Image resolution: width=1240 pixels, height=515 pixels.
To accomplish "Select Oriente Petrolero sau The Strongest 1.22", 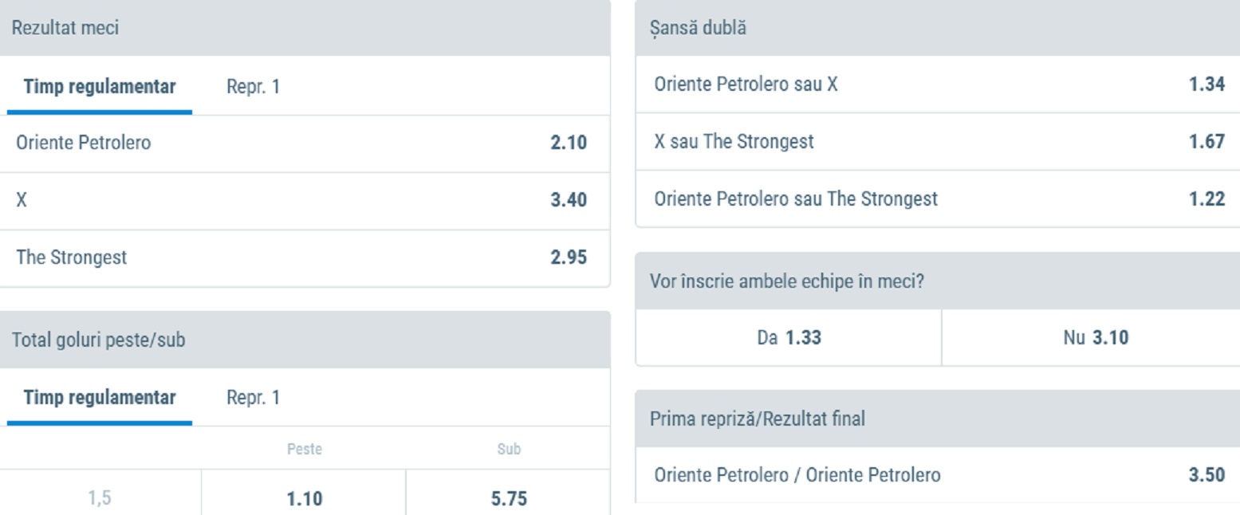I will point(938,199).
